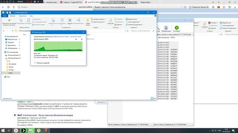Click Журнал in the front Explorer ribbon
Screen dimensions: 238x133
coord(118,25)
